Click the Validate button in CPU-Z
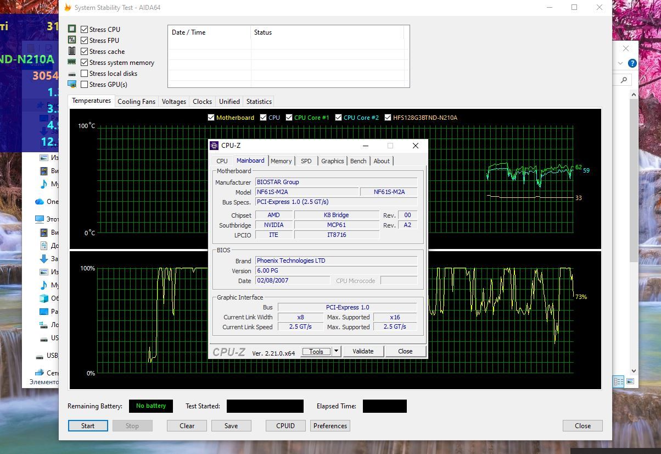This screenshot has height=454, width=661. [363, 351]
